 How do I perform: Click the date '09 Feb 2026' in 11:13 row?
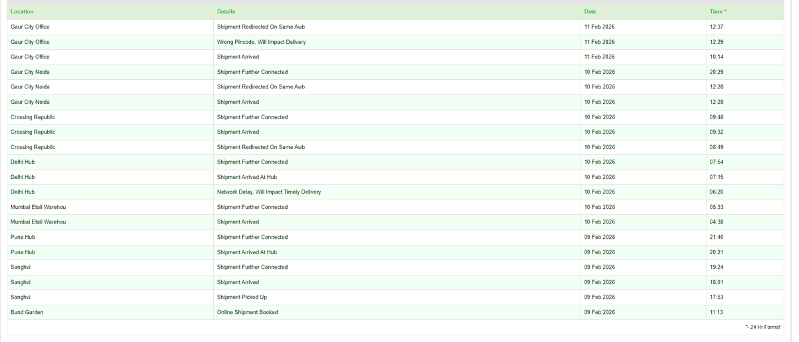[599, 312]
